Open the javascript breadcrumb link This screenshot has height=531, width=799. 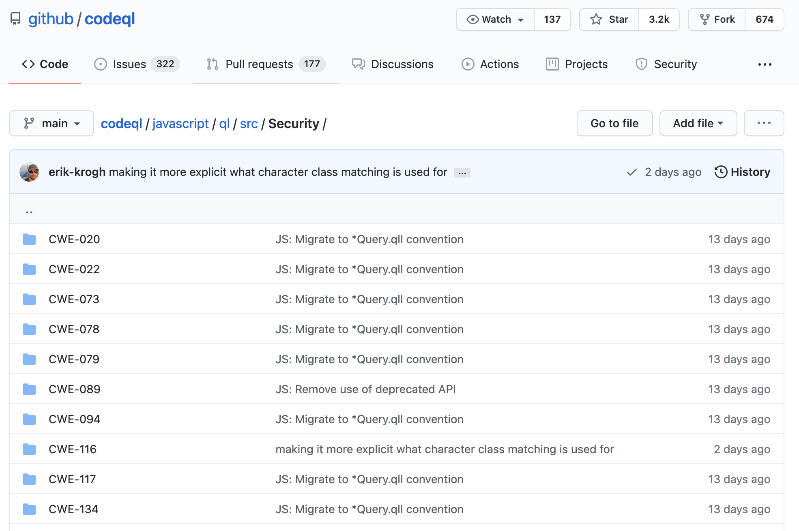click(180, 124)
